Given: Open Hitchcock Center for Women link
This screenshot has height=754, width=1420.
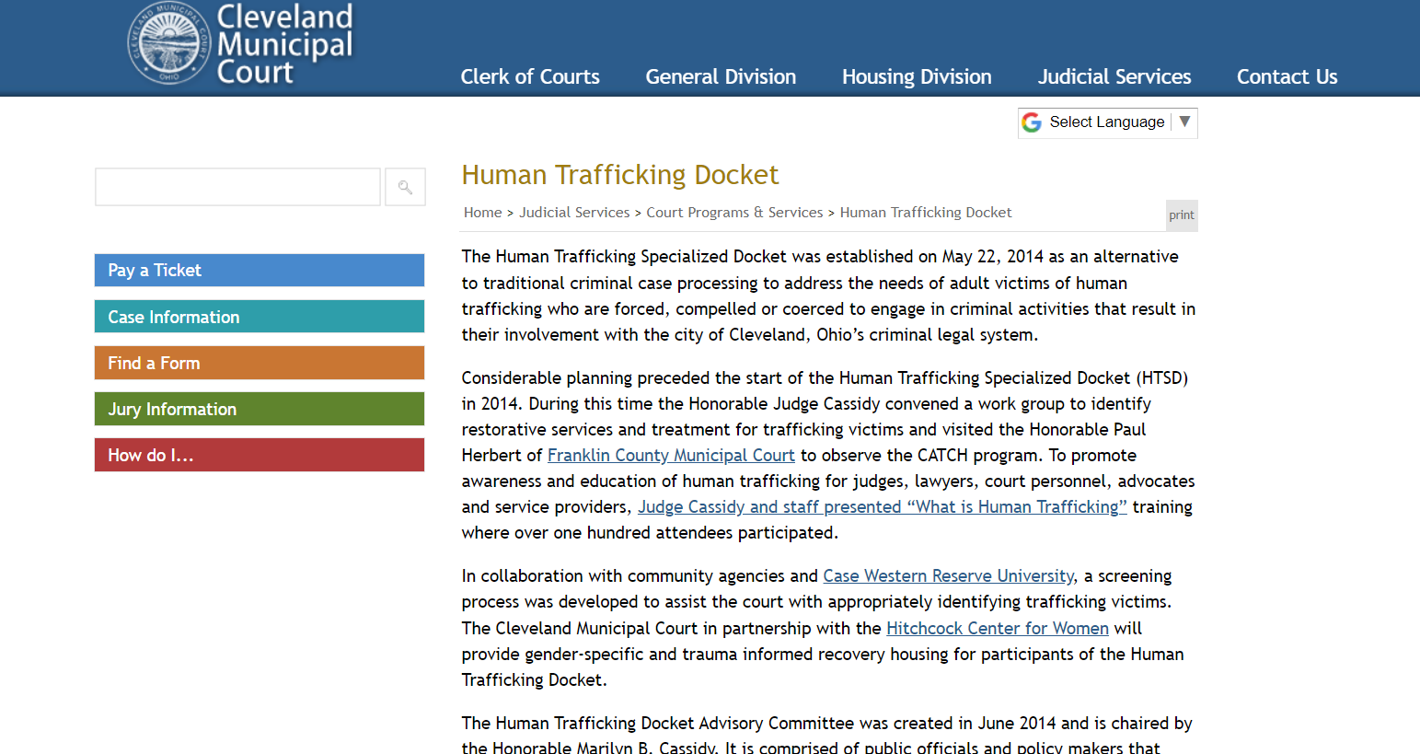Looking at the screenshot, I should pyautogui.click(x=998, y=629).
